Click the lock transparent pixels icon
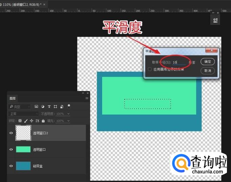The width and height of the screenshot is (231, 182). [x=20, y=121]
